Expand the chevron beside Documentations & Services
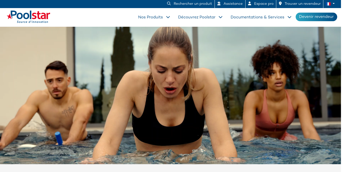Viewport: 344px width, 172px height. point(289,17)
